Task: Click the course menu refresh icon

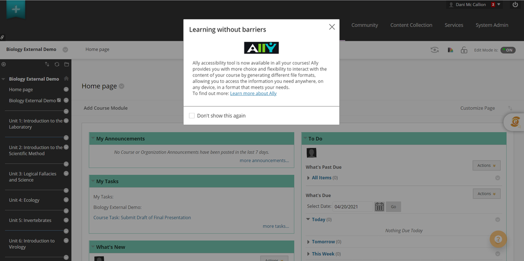Action: (57, 64)
